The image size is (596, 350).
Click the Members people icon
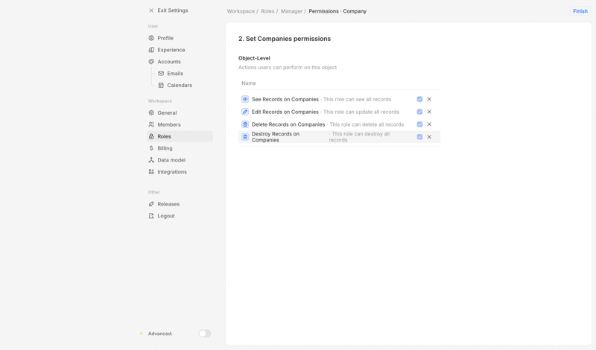click(x=151, y=124)
